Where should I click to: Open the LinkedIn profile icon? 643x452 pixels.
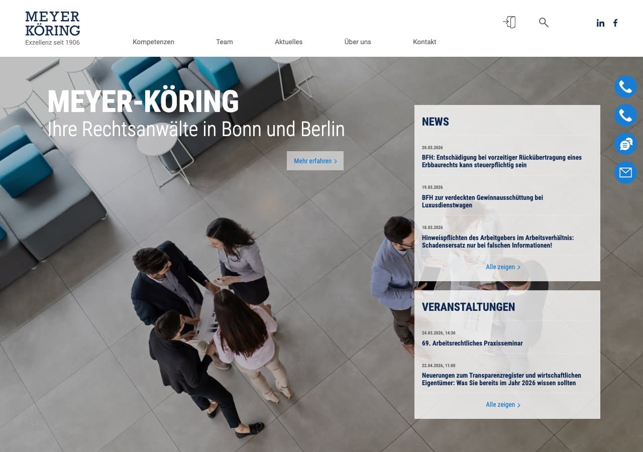click(x=600, y=23)
